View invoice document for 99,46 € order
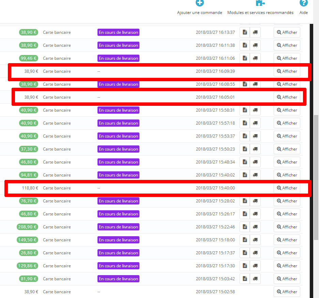319x298 pixels. click(245, 58)
